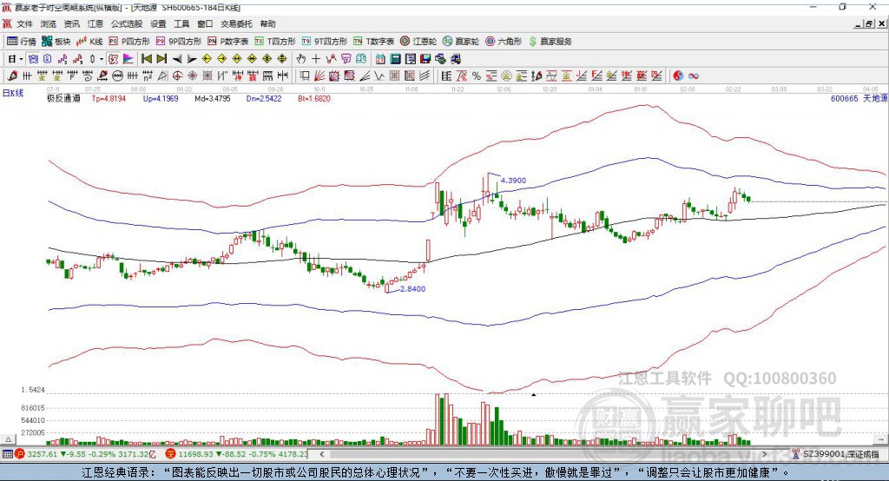Click first yellow diamond left-arrow icon
Viewport: 889px width, 481px height.
coord(207,59)
